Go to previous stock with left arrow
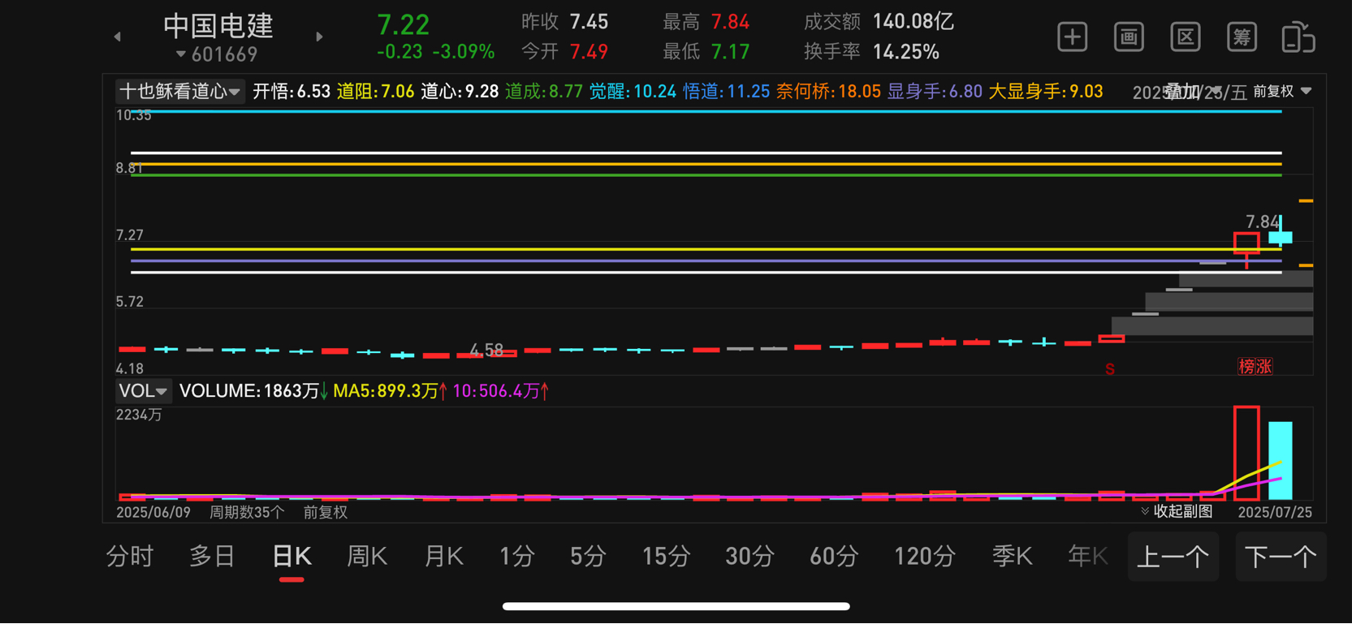 point(118,37)
